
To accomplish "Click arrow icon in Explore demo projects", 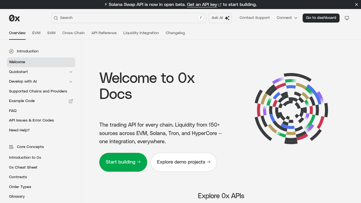I will pyautogui.click(x=209, y=162).
